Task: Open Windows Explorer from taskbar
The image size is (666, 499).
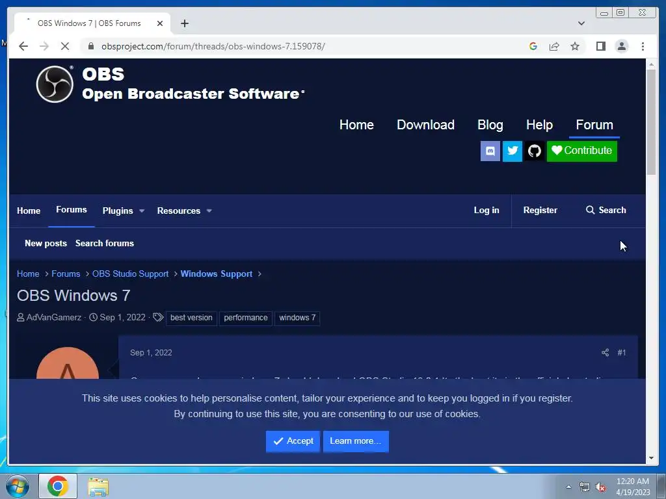Action: point(98,486)
